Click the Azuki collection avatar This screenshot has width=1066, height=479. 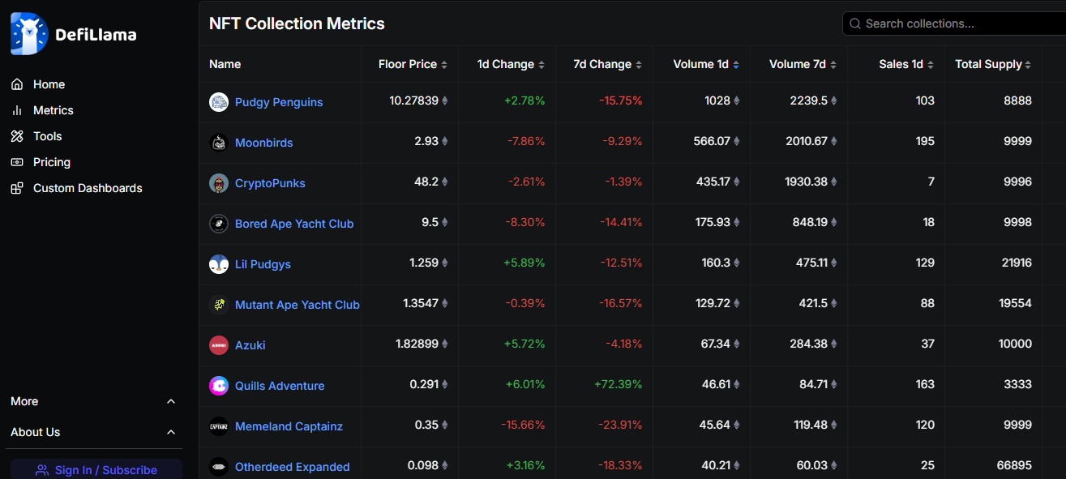click(x=219, y=345)
